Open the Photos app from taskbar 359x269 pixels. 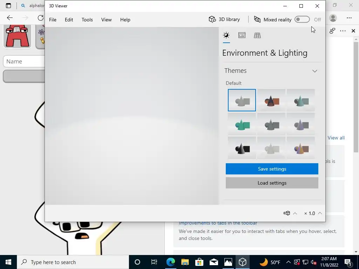(x=228, y=262)
